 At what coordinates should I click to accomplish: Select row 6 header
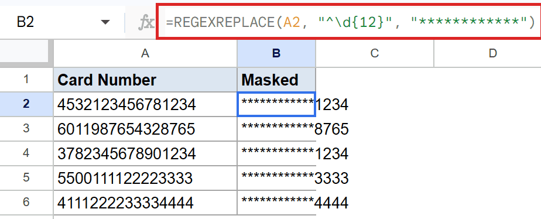(x=26, y=202)
